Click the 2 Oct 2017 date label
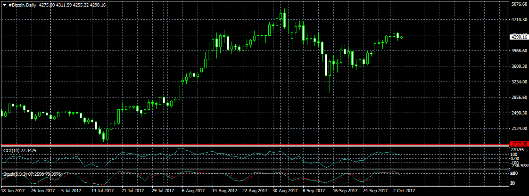This screenshot has width=529, height=196. click(x=404, y=191)
